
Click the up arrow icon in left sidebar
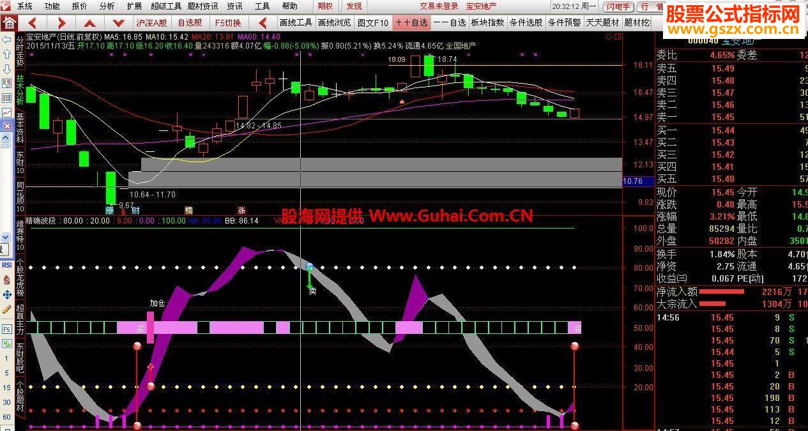point(6,54)
